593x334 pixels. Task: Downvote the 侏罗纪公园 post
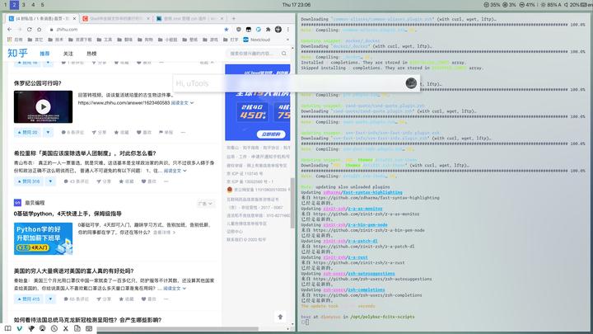click(x=48, y=132)
